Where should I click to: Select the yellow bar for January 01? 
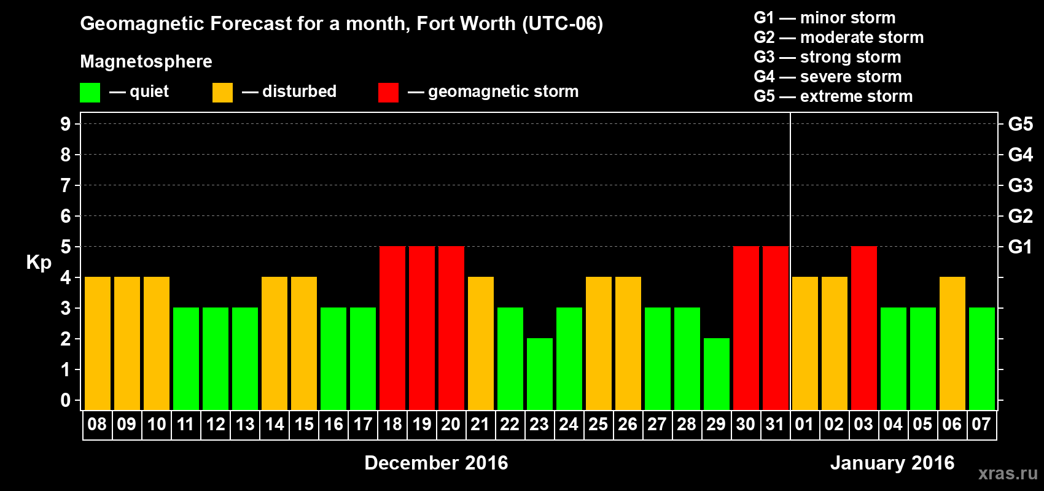pos(805,343)
